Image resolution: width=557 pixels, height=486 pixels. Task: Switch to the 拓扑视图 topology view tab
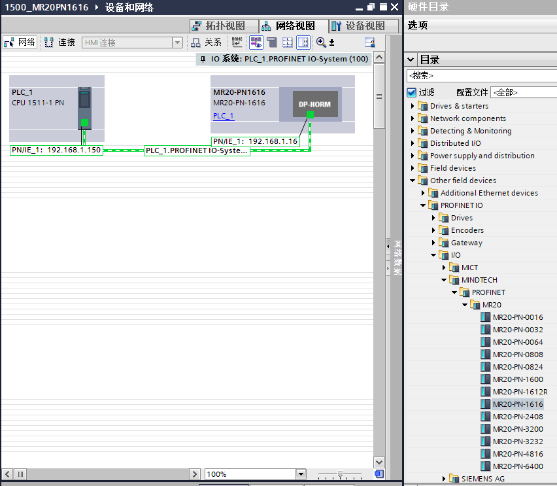(x=224, y=26)
